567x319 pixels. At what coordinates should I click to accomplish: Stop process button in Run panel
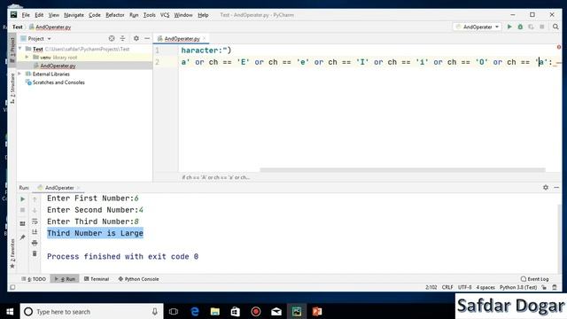(22, 210)
